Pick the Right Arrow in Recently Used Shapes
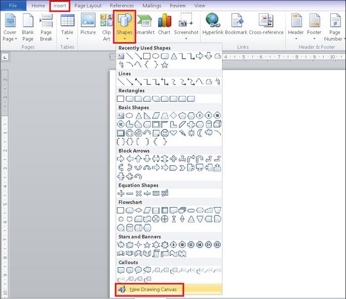Viewport: 346px width, 299px height. (x=200, y=56)
